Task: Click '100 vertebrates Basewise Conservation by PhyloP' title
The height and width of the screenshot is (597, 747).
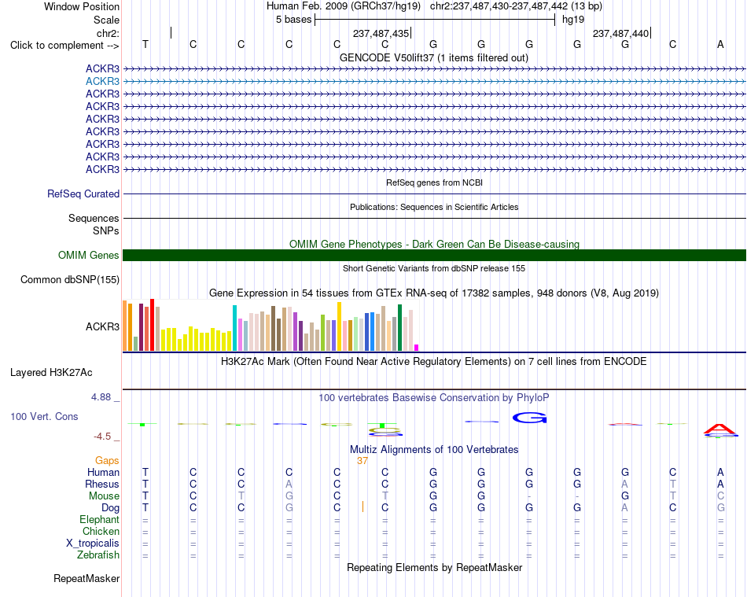Action: click(x=434, y=397)
